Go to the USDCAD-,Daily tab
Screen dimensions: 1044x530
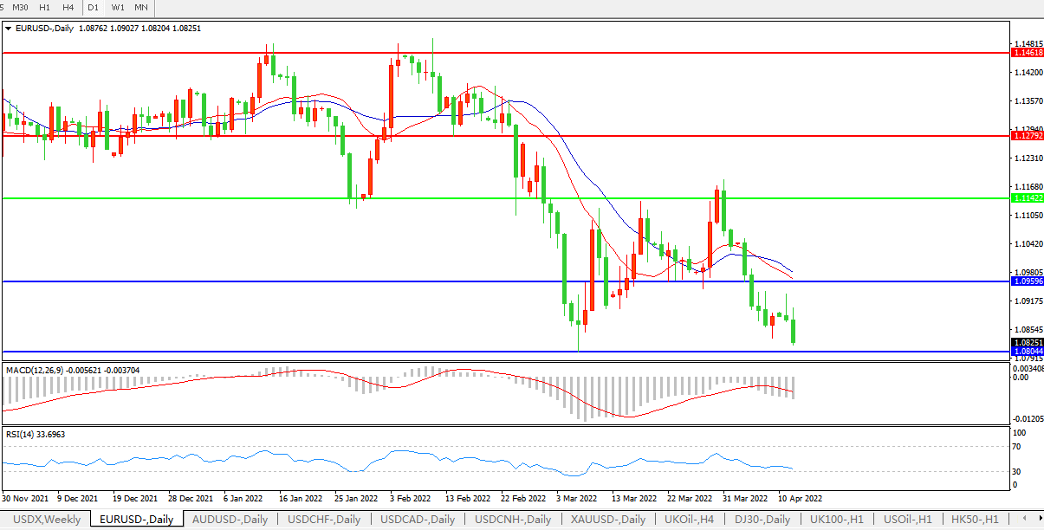pos(418,520)
